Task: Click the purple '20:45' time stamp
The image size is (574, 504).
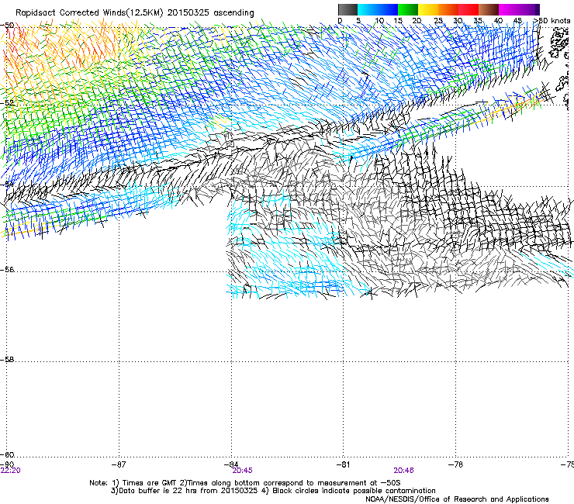Action: pyautogui.click(x=242, y=471)
